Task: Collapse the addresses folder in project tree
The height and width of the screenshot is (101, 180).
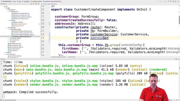Action: 6,10
